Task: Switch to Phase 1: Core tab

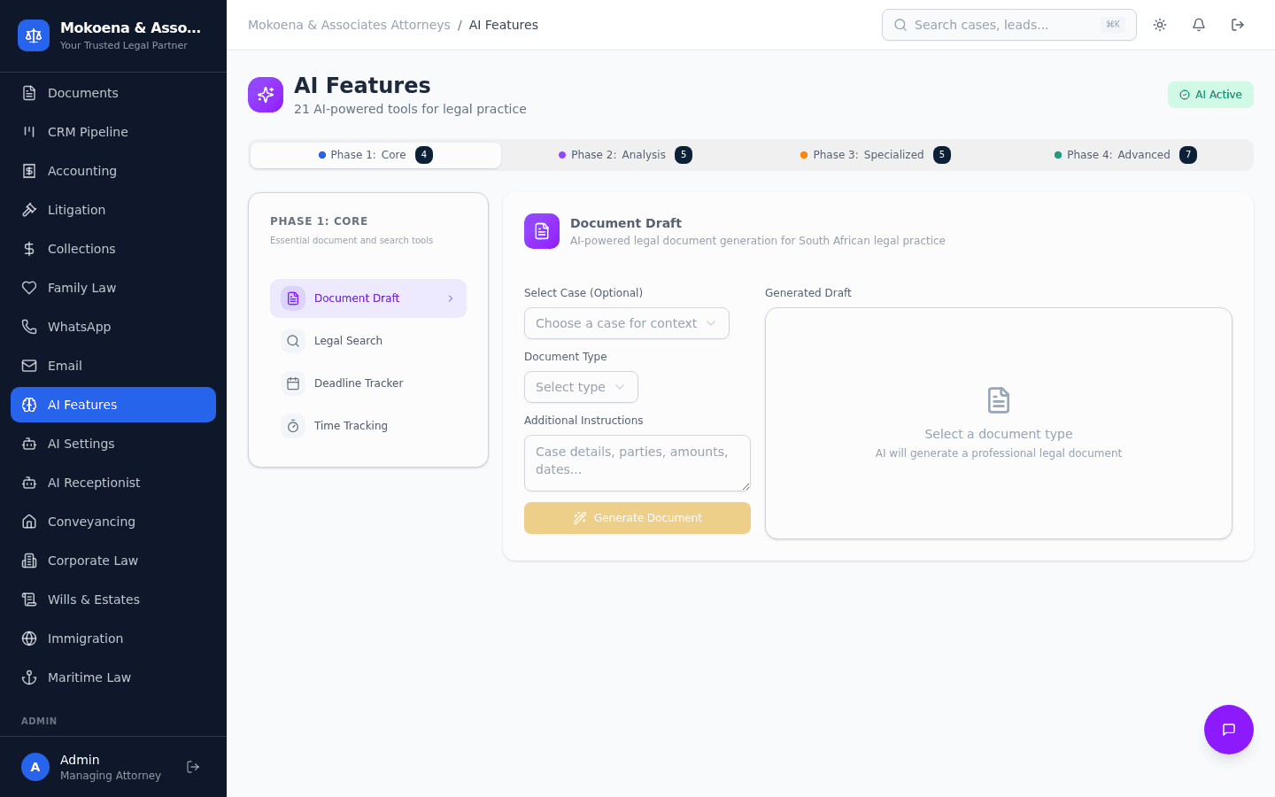Action: (x=375, y=155)
